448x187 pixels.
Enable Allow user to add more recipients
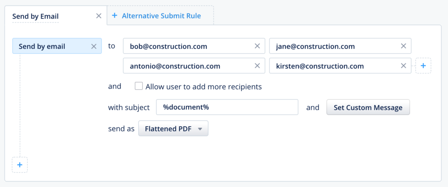[139, 86]
